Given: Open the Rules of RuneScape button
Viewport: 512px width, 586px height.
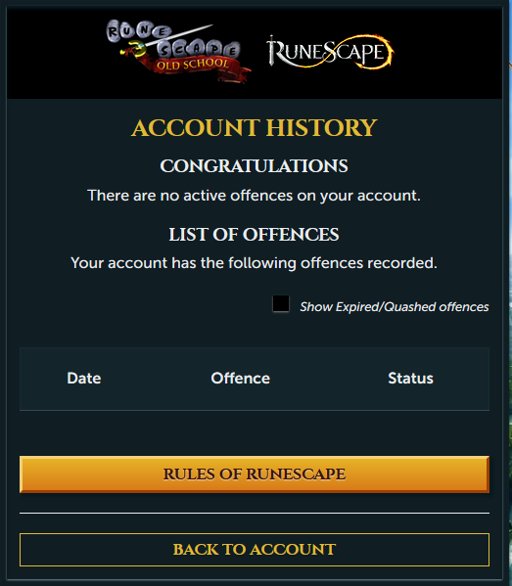Looking at the screenshot, I should [x=255, y=474].
